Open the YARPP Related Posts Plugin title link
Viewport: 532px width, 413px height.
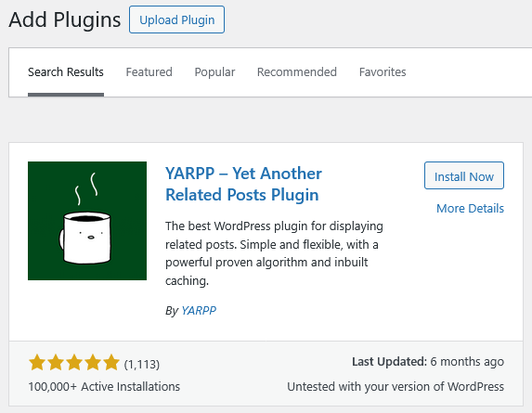pyautogui.click(x=243, y=184)
